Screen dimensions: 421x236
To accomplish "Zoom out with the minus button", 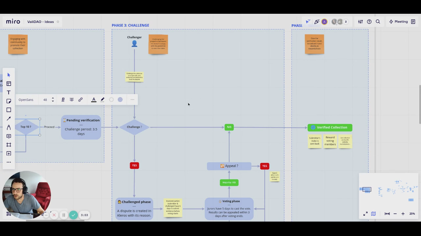I will (395, 214).
